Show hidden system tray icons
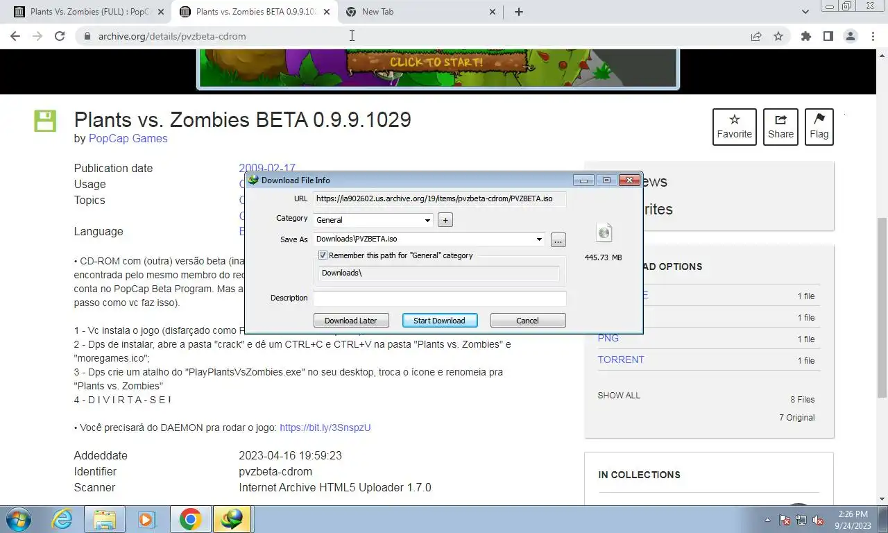The image size is (888, 533). tap(767, 520)
